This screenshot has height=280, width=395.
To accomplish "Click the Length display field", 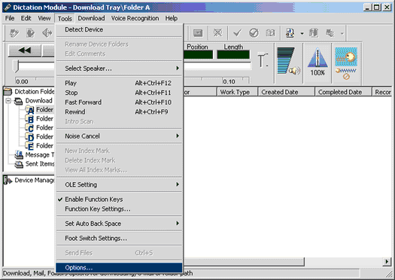I will point(233,55).
